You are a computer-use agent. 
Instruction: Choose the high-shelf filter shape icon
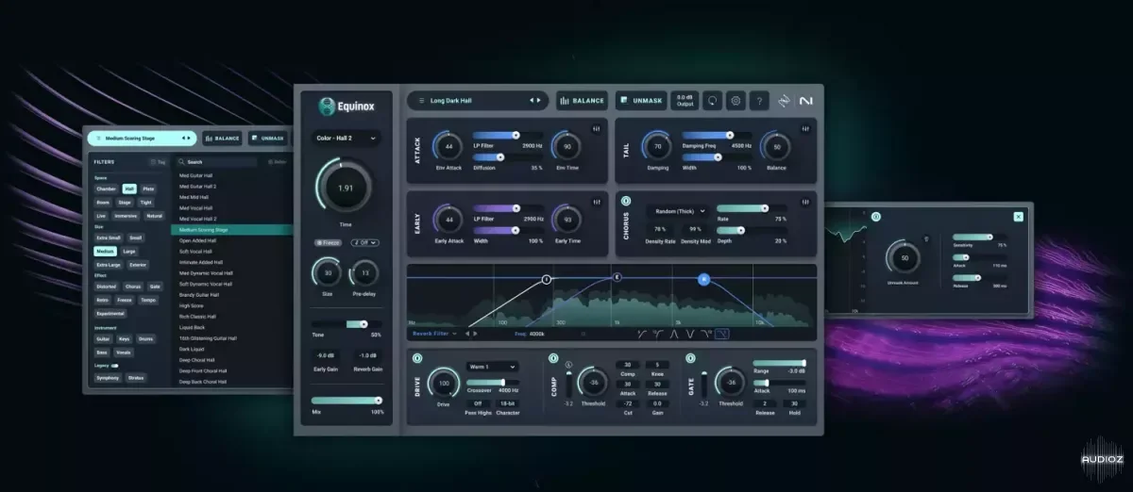point(706,333)
